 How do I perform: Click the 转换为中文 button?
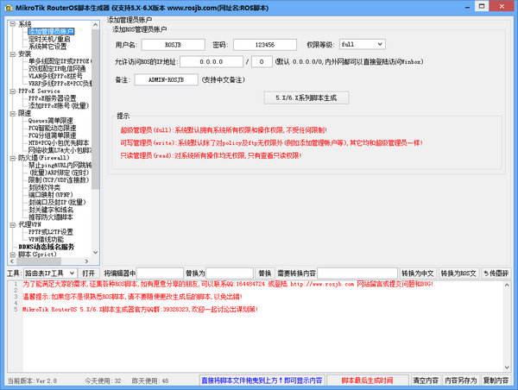[x=418, y=274]
